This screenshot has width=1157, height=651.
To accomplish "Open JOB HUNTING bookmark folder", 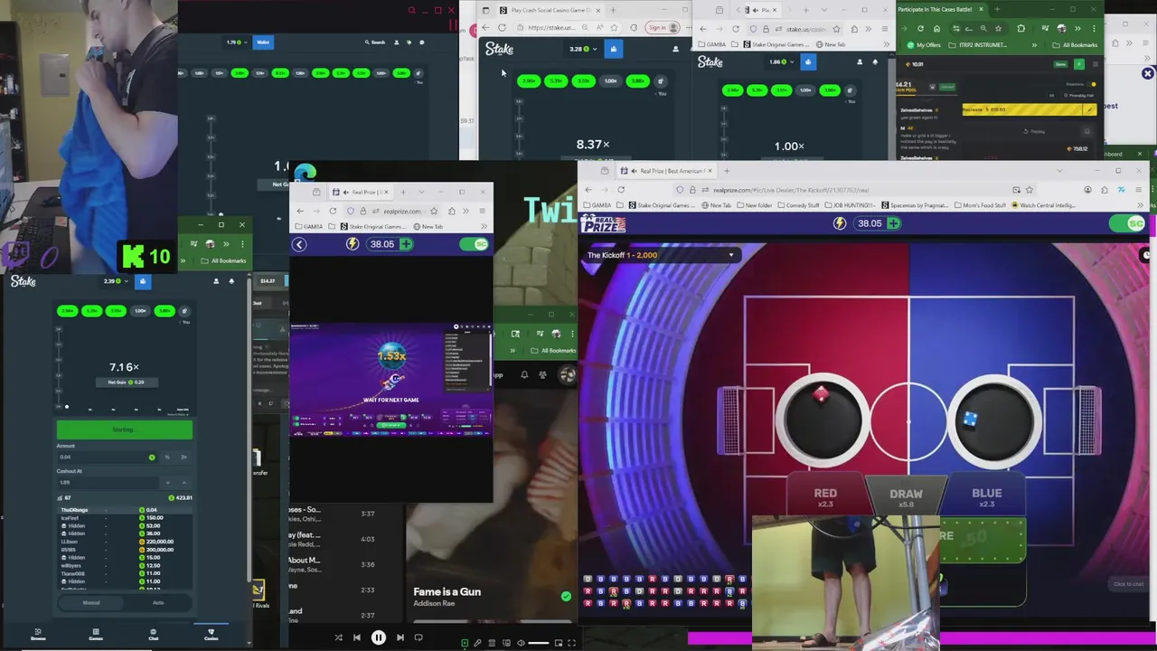I will click(851, 205).
